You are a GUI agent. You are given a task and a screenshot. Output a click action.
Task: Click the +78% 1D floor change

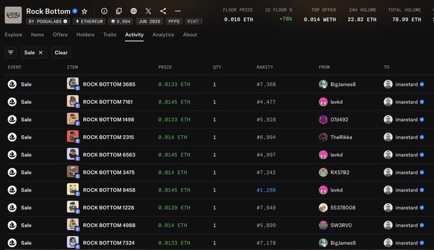coord(286,18)
